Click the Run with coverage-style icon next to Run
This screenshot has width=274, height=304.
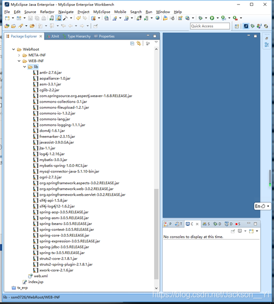pos(224,18)
